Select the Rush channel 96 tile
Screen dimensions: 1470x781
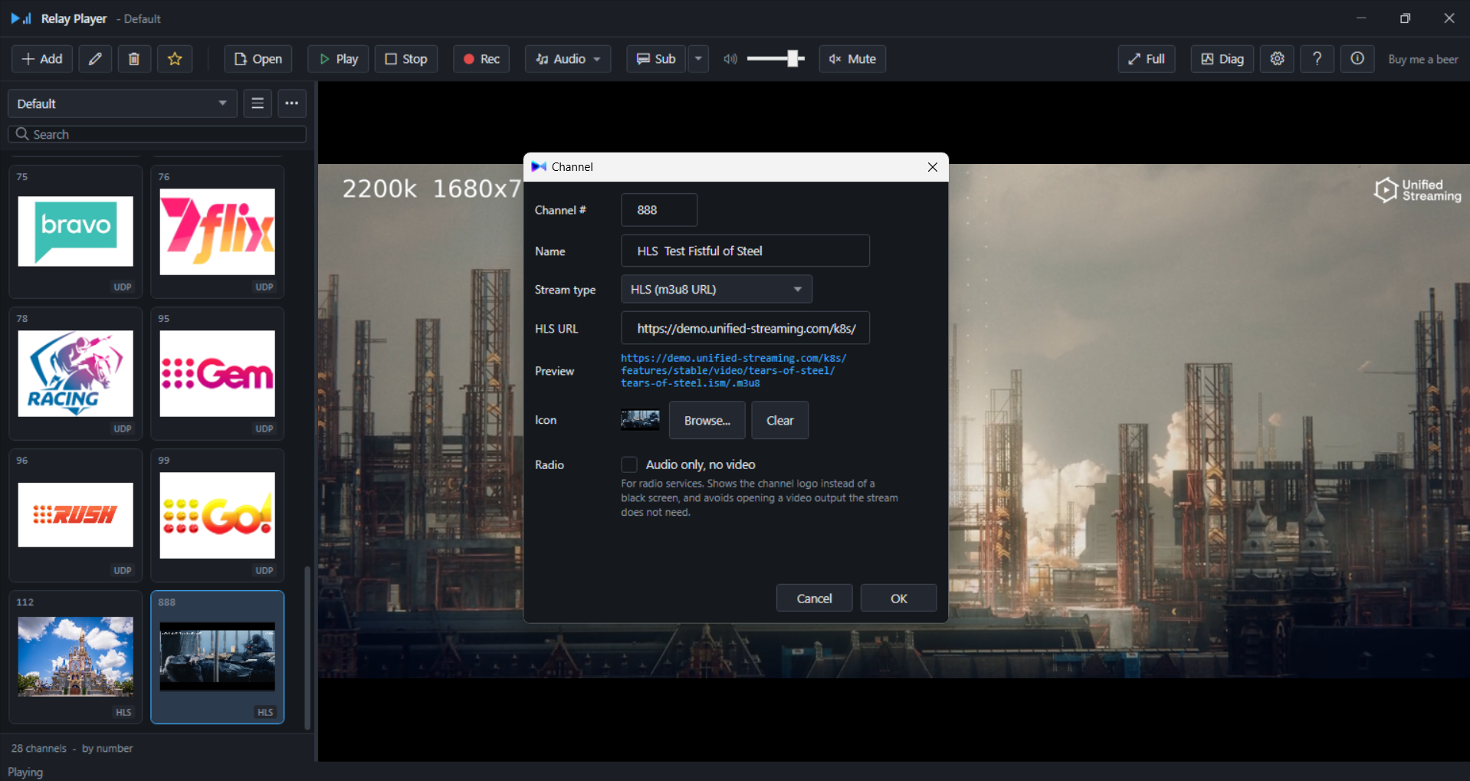click(76, 515)
